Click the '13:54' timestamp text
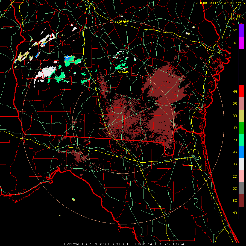This screenshot has height=246, width=246. (x=178, y=244)
